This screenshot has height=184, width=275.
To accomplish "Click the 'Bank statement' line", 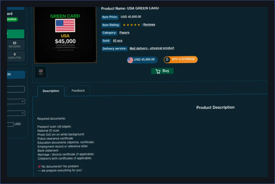I will (48, 150).
